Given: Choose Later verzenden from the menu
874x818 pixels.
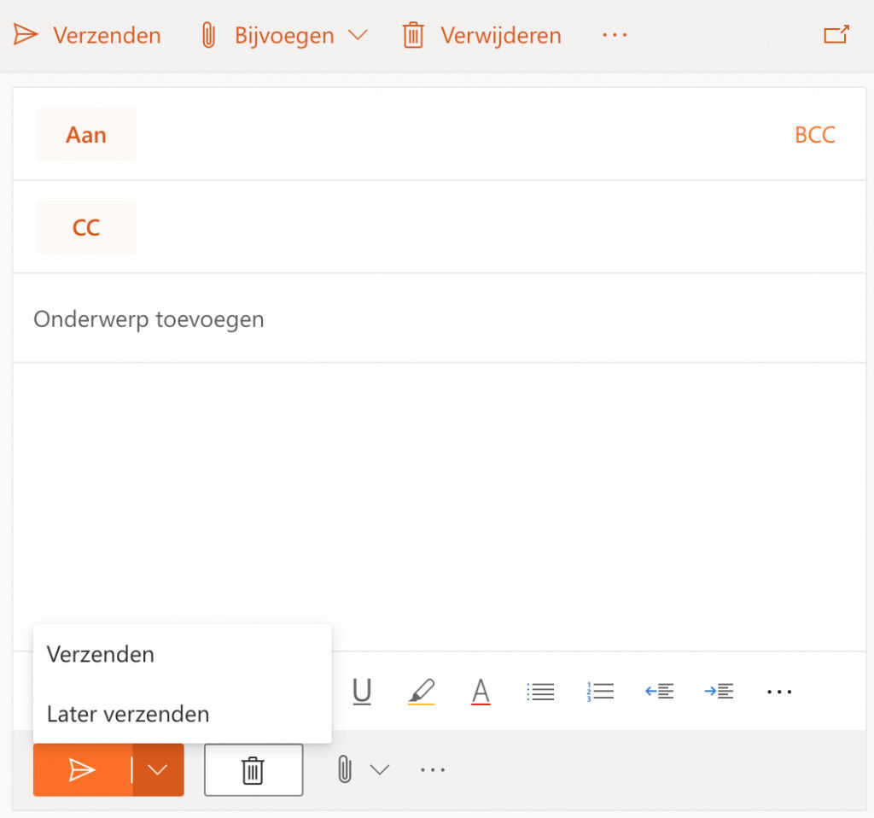Looking at the screenshot, I should pos(183,714).
